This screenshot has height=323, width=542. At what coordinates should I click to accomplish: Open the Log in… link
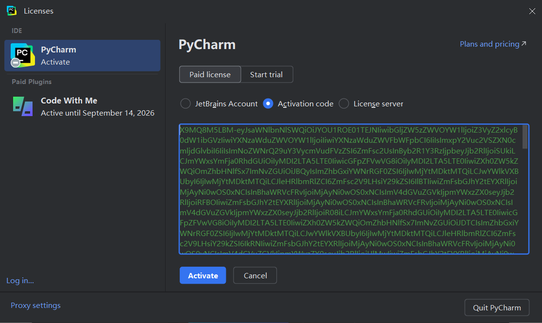20,280
